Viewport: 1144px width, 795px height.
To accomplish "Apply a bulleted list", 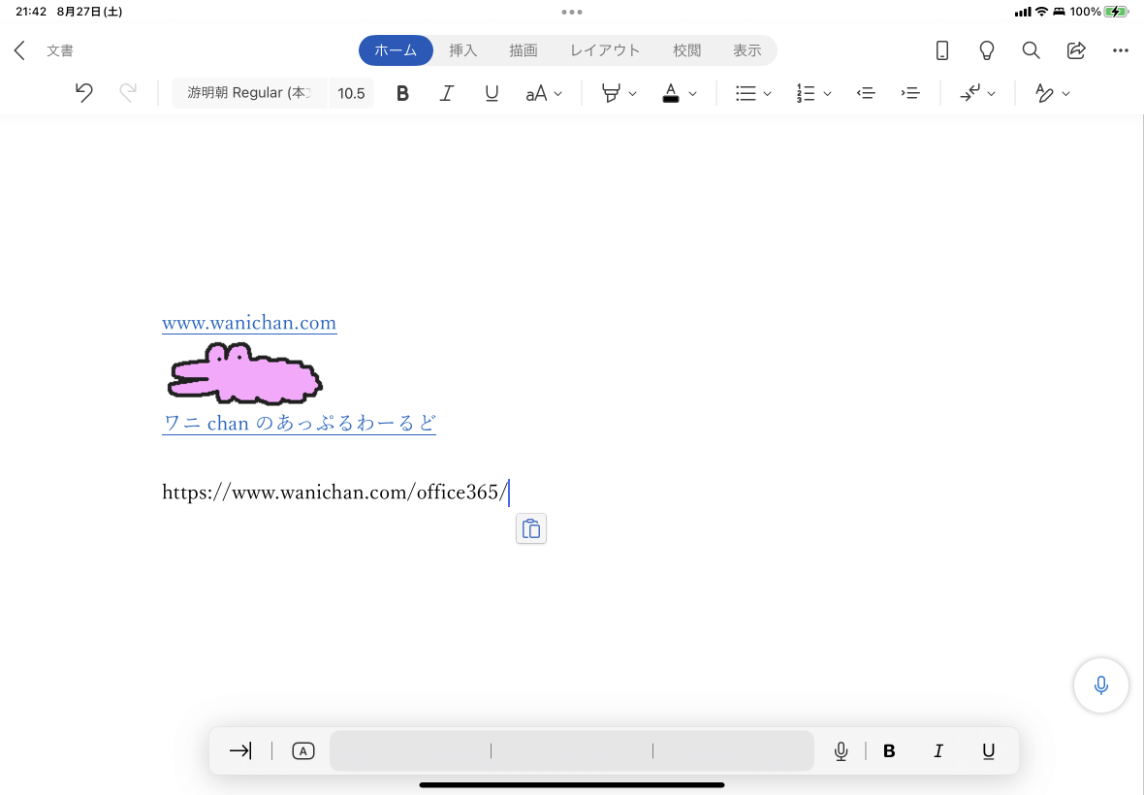I will 746,93.
